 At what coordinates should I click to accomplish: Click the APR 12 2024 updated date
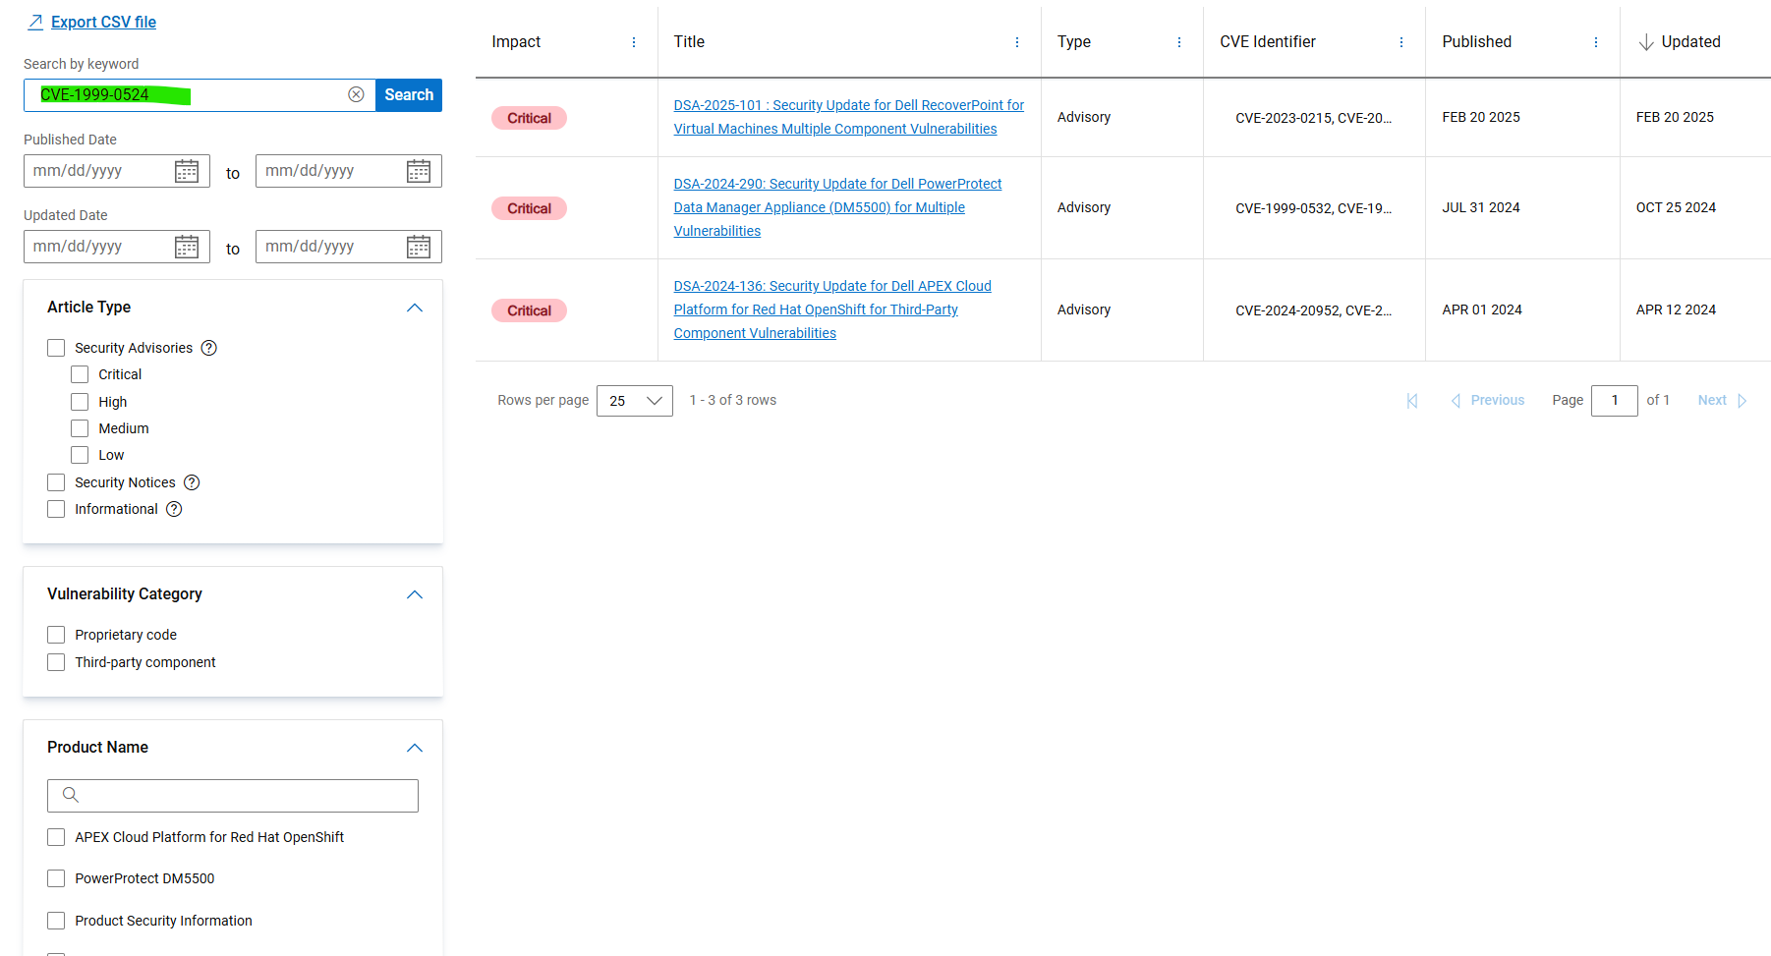click(1676, 309)
